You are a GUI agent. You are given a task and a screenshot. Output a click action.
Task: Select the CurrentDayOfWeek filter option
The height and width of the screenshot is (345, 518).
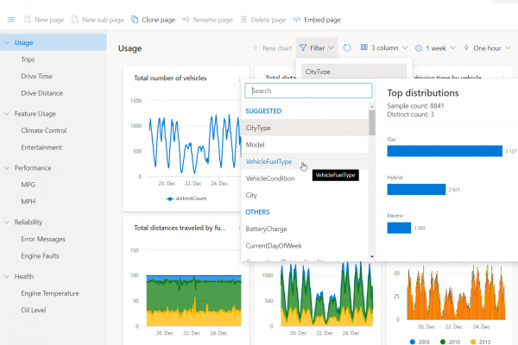click(x=305, y=246)
